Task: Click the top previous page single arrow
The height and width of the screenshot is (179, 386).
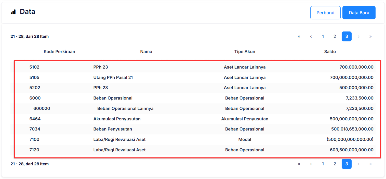Action: [x=311, y=36]
